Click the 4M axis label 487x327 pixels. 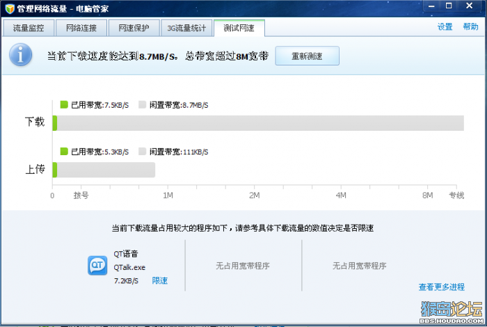[x=341, y=196]
